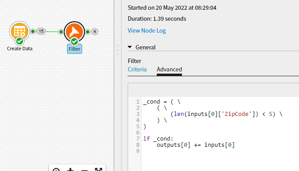299x171 pixels.
Task: Open the View Node Log link
Action: coord(147,30)
